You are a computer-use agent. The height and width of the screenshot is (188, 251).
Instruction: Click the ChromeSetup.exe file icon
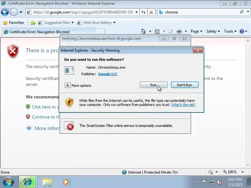point(69,70)
